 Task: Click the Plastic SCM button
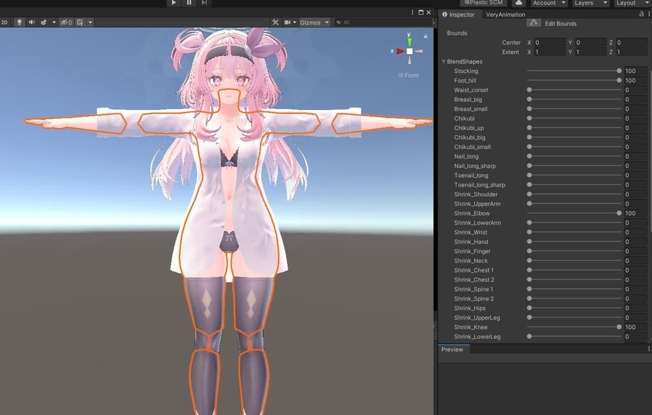(x=484, y=3)
